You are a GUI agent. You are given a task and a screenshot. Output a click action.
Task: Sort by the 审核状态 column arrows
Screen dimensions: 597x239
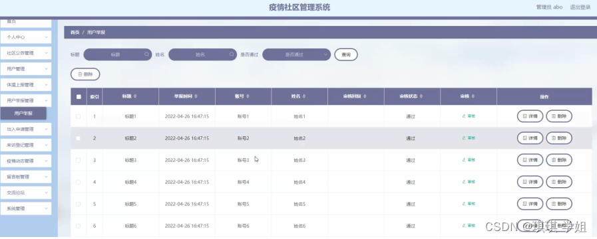pos(421,96)
